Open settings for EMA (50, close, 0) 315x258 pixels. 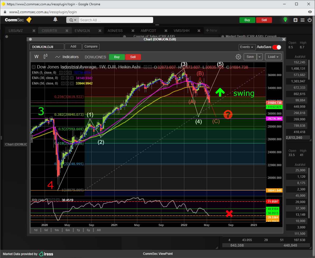67,83
